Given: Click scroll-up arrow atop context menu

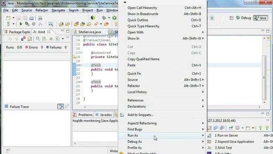Looking at the screenshot, I should pyautogui.click(x=125, y=2).
